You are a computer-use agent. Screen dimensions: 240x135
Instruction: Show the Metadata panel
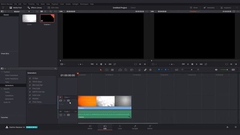209,7
